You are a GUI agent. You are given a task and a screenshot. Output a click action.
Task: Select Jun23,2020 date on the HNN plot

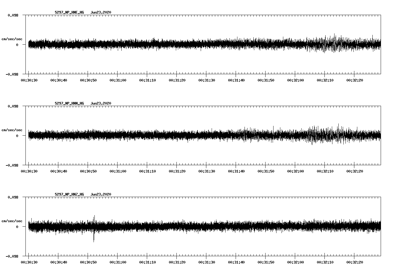point(101,103)
